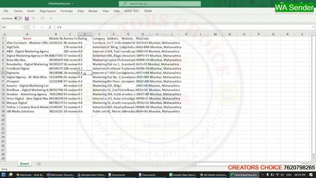The height and width of the screenshot is (178, 316).
Task: Click the PlusCode header cell
Action: pyautogui.click(x=143, y=39)
